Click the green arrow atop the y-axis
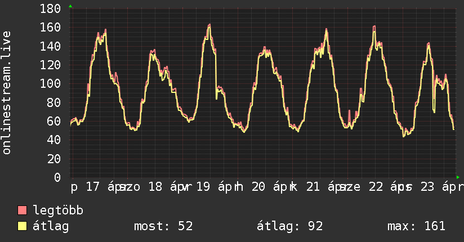 point(70,6)
